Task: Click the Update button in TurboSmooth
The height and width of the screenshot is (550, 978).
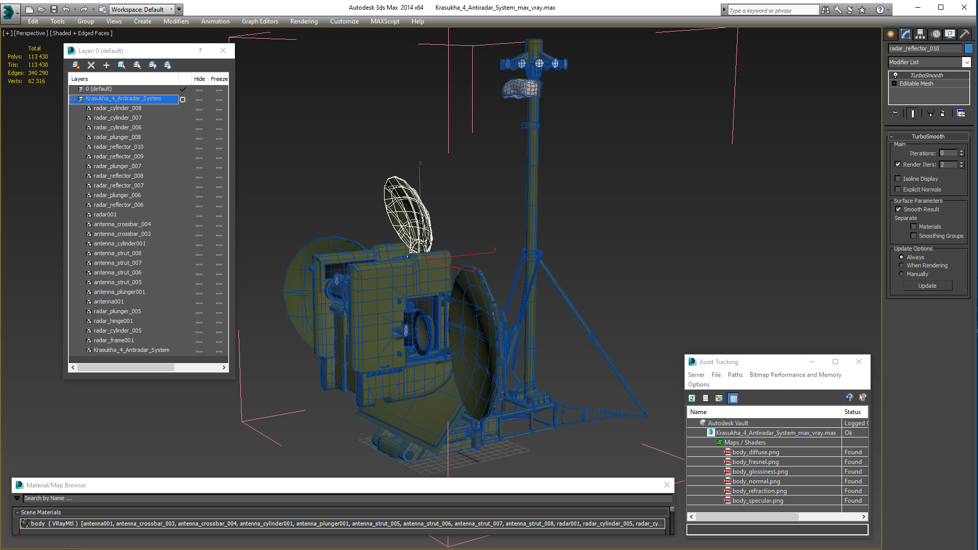Action: (x=927, y=286)
